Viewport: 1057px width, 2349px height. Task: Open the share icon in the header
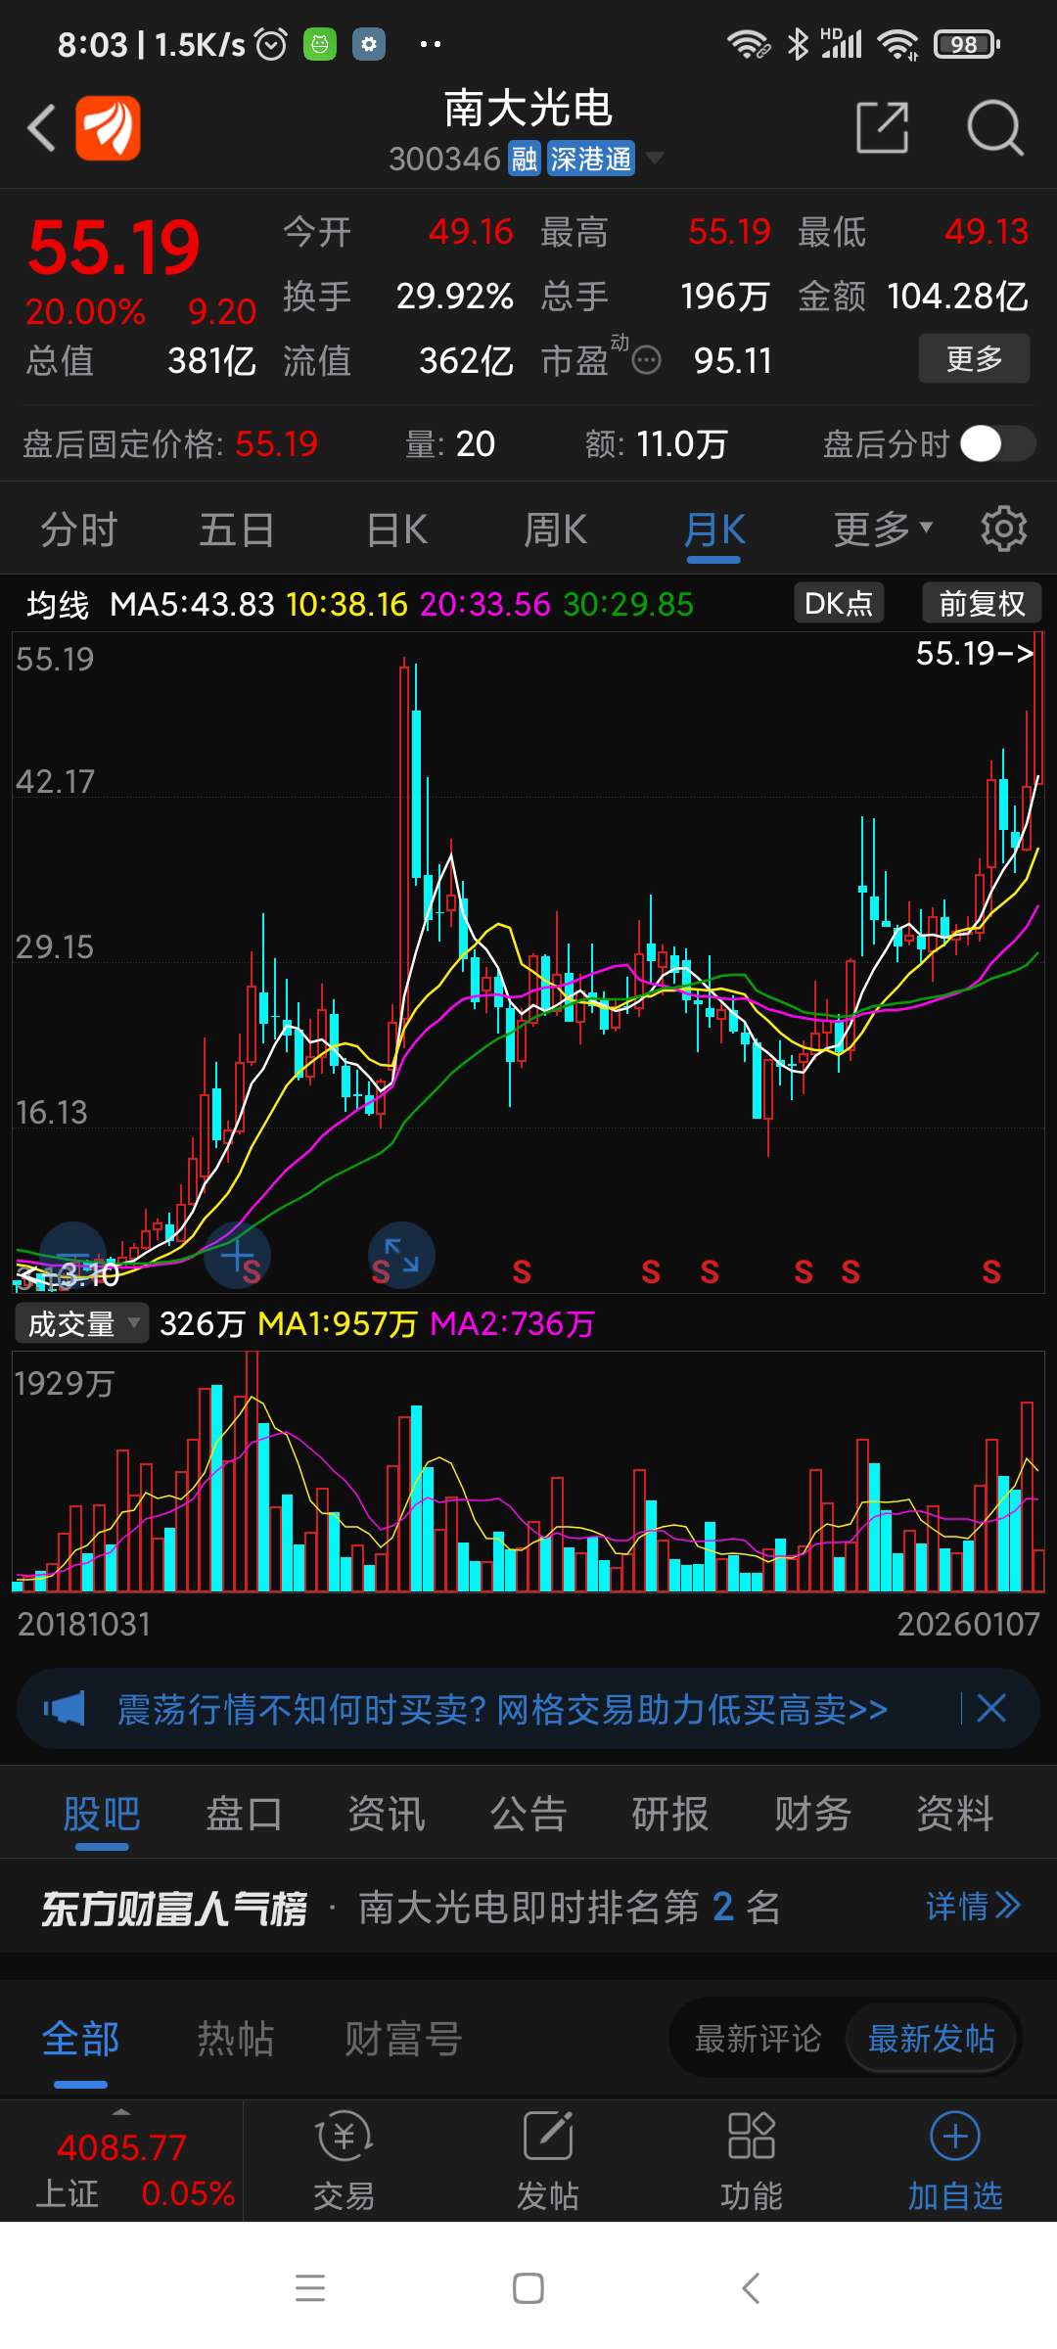point(882,127)
